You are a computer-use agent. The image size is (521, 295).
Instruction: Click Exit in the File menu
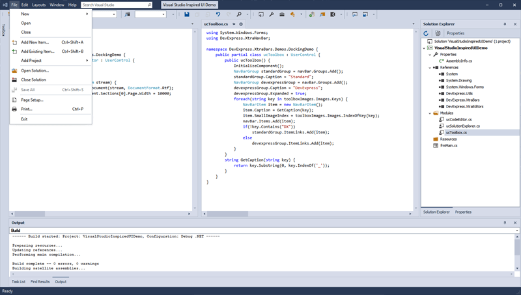click(x=51, y=119)
